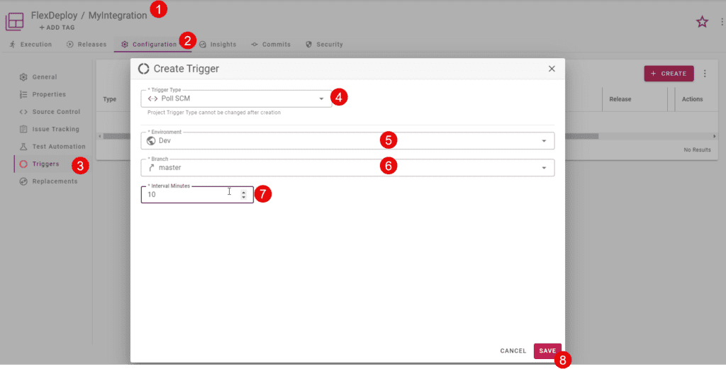The height and width of the screenshot is (369, 726).
Task: Open Issue Tracking settings
Action: tap(50, 129)
